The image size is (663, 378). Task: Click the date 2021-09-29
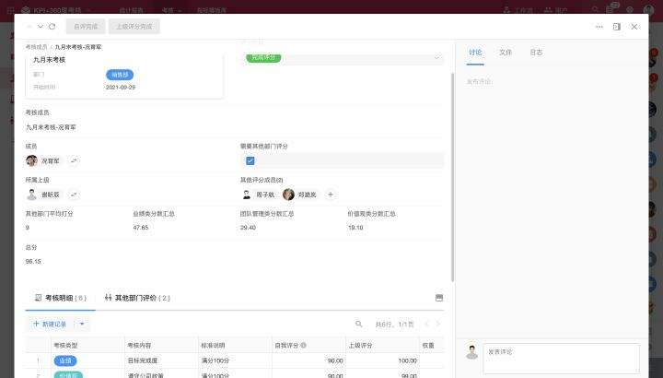(x=121, y=88)
